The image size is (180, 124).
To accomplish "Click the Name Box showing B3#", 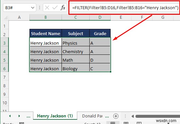I will click(20, 8).
